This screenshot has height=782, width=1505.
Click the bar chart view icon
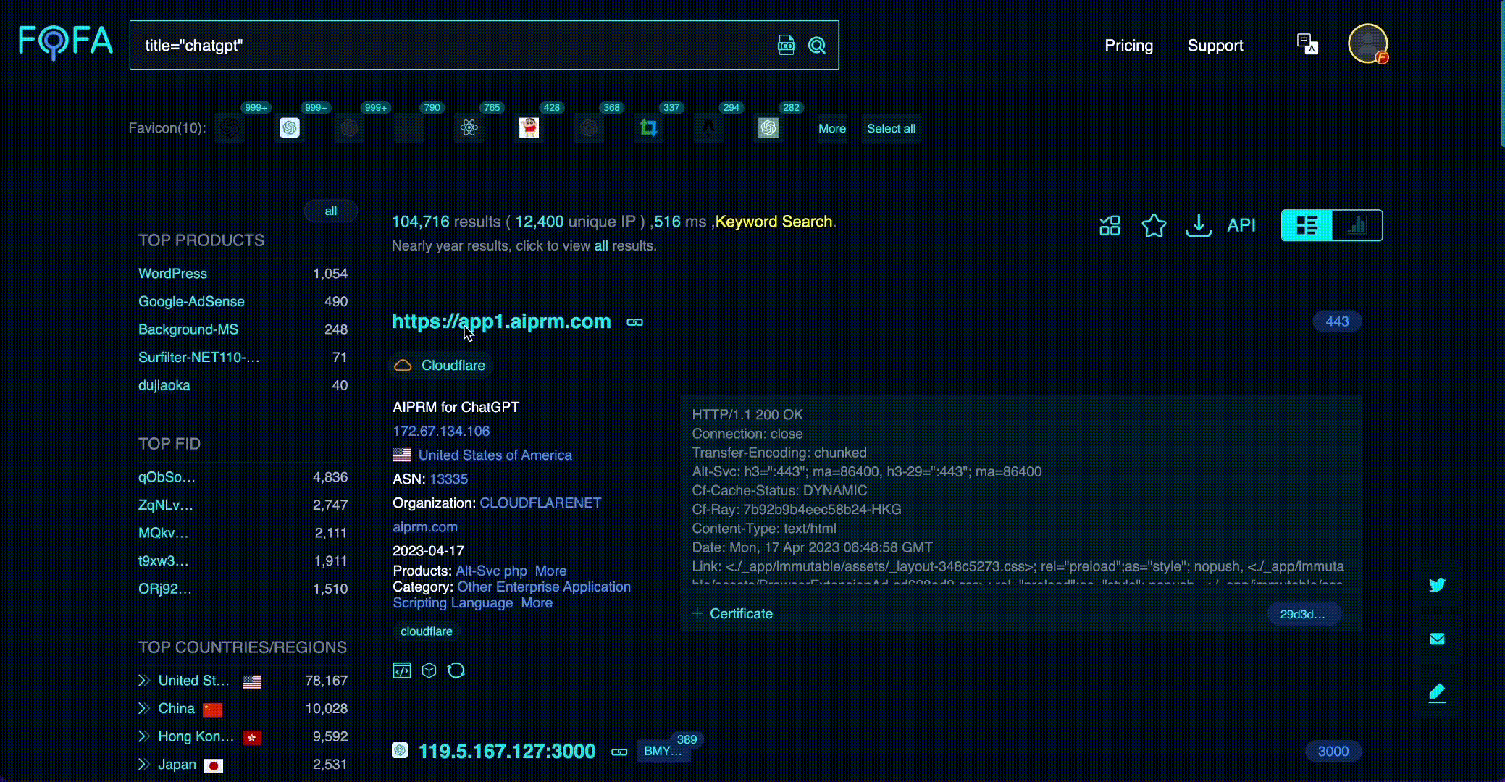[x=1357, y=225]
